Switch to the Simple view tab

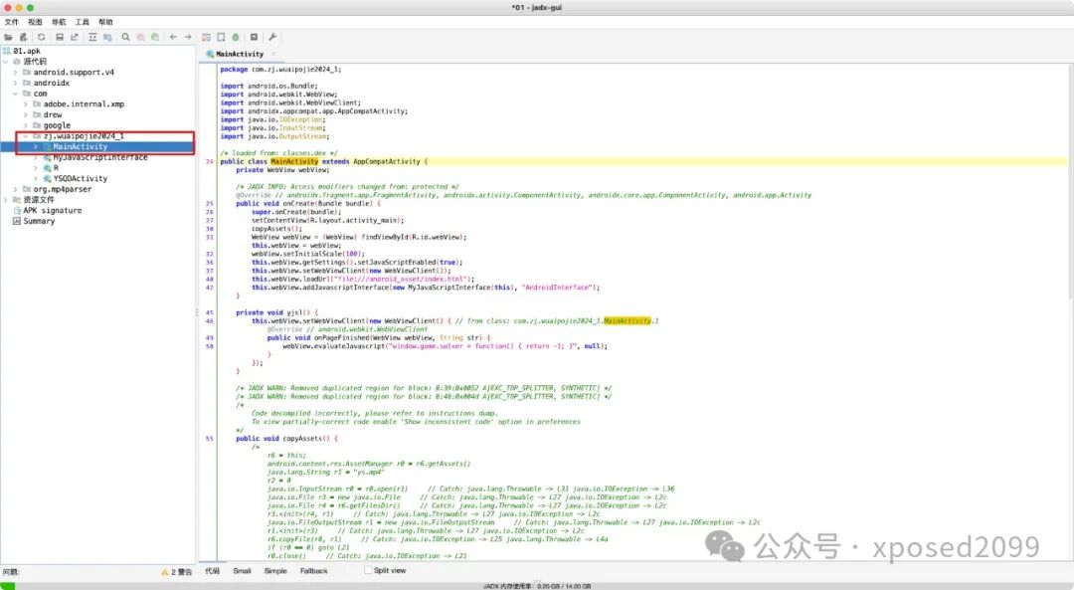tap(275, 571)
